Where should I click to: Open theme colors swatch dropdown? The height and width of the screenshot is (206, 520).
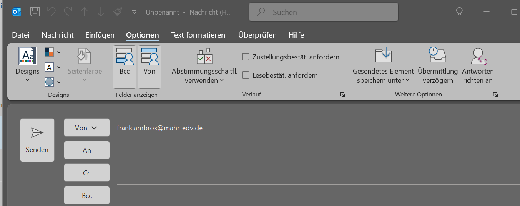pyautogui.click(x=53, y=52)
